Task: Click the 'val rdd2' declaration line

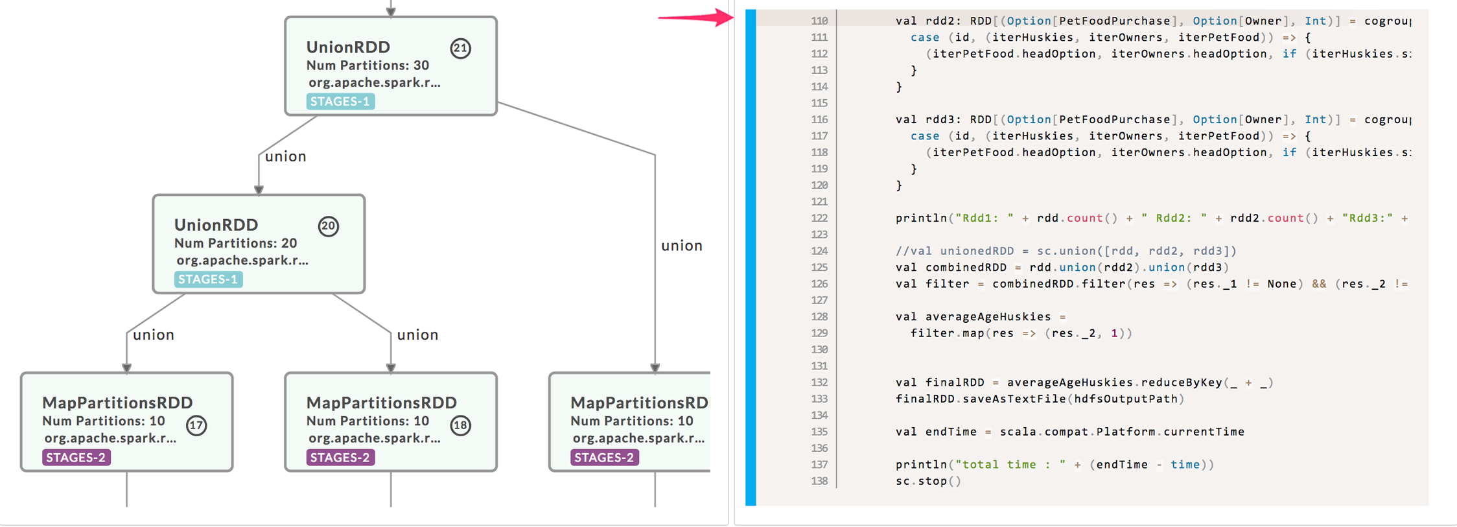Action: (1153, 21)
